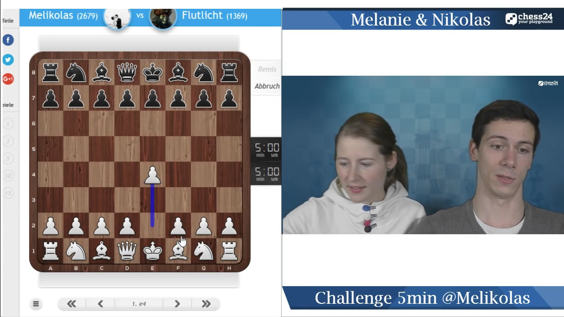Click the black queen on d8
564x317 pixels.
point(127,73)
